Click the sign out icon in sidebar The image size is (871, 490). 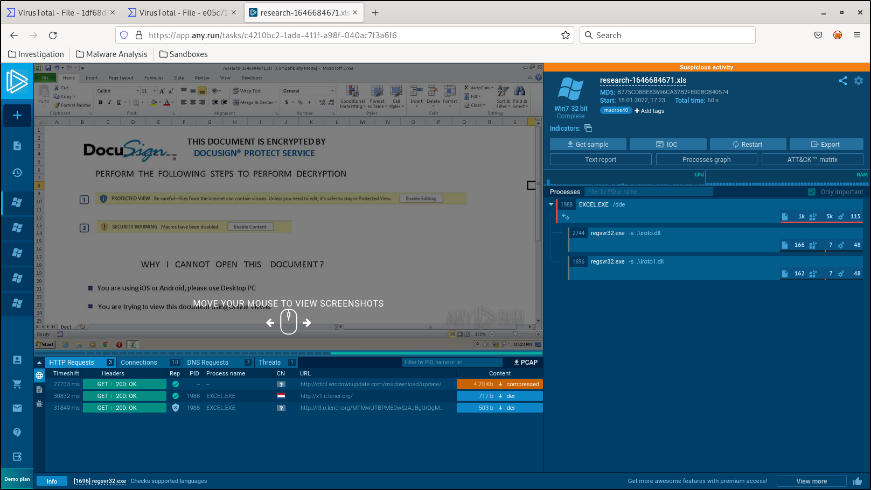(17, 457)
